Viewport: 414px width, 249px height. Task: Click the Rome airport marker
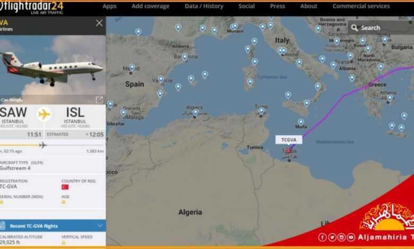[x=283, y=50]
